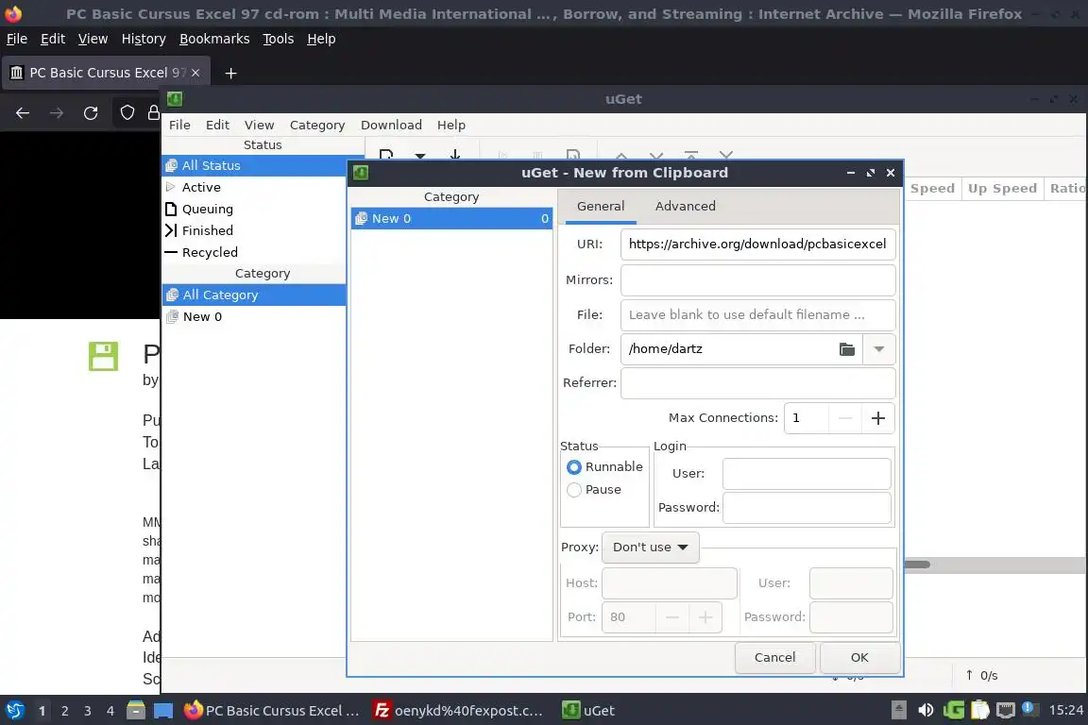Screen dimensions: 1088x725
Task: Click the File name field
Action: click(x=757, y=315)
